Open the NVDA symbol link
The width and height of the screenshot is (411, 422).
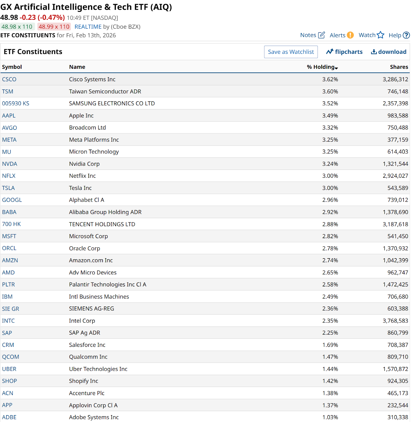pyautogui.click(x=9, y=164)
